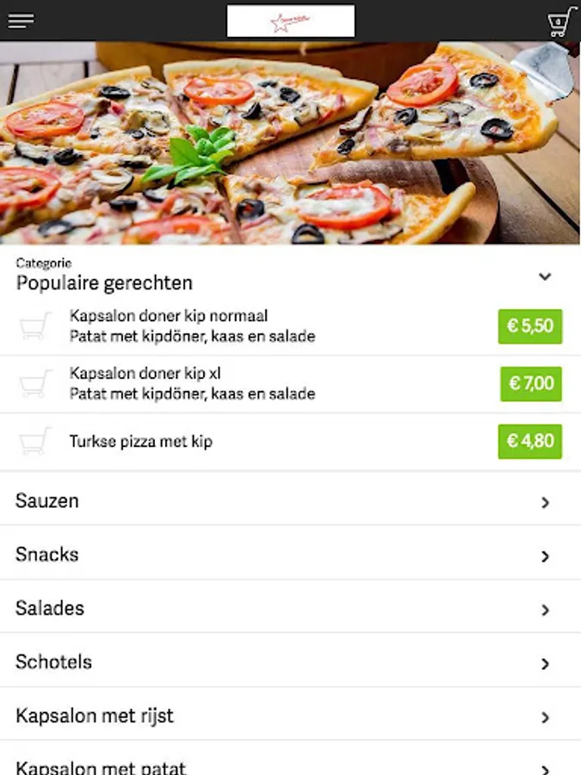Expand the Salades chevron arrow

[545, 610]
